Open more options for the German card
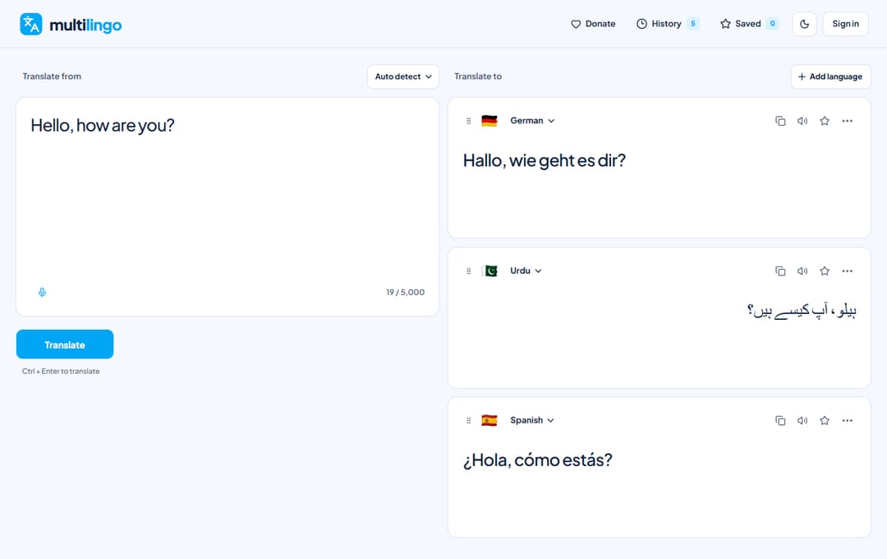Viewport: 887px width, 559px height. [847, 121]
